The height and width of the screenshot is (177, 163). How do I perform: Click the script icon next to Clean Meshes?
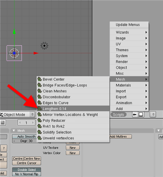click(x=40, y=91)
